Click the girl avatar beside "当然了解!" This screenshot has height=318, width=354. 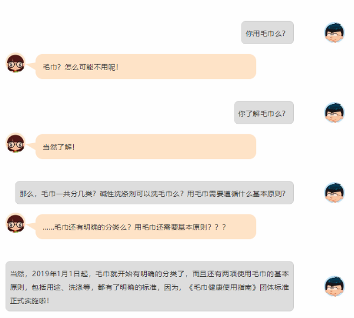tap(15, 143)
